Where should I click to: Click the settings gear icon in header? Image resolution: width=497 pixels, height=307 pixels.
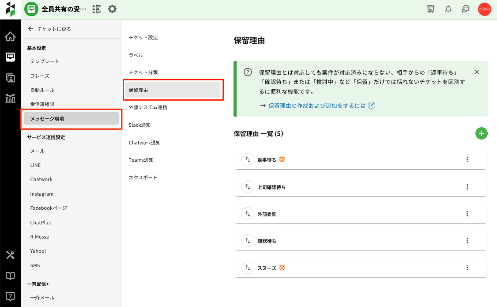pyautogui.click(x=112, y=9)
